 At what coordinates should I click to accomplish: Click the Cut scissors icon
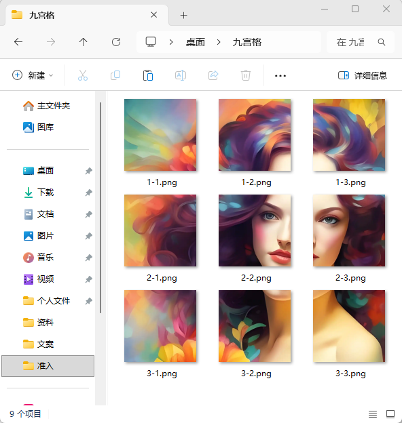83,75
